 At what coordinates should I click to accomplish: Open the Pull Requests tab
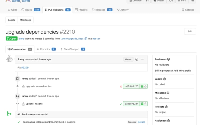click(x=58, y=10)
